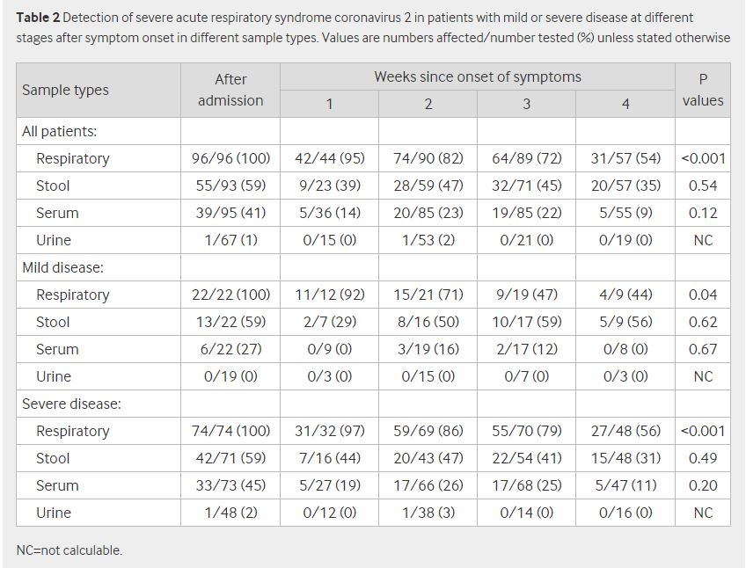Select the 55/93 (59) stool cell
746x568 pixels.
(230, 186)
